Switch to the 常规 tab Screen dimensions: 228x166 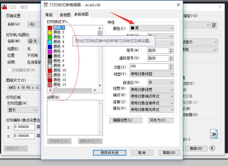pos(49,15)
